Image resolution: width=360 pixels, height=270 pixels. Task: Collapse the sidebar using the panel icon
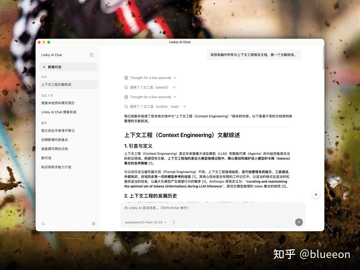(92, 55)
